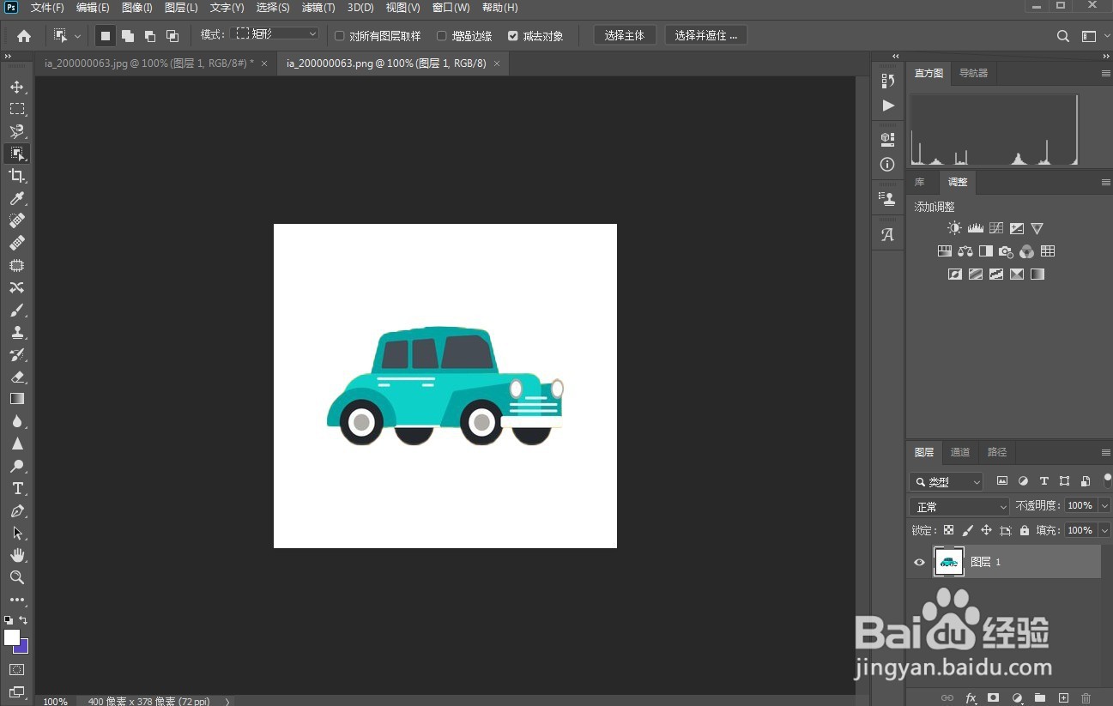
Task: Click the new group folder icon
Action: [x=1040, y=698]
